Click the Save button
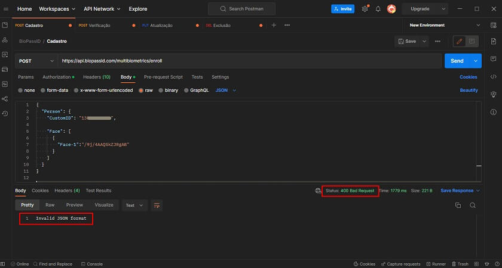Image resolution: width=502 pixels, height=268 pixels. (x=407, y=41)
